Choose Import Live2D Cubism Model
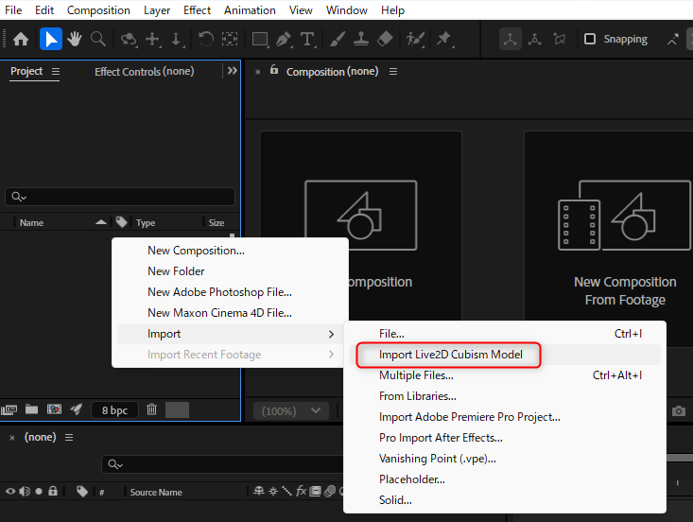Image resolution: width=693 pixels, height=522 pixels. pyautogui.click(x=504, y=355)
